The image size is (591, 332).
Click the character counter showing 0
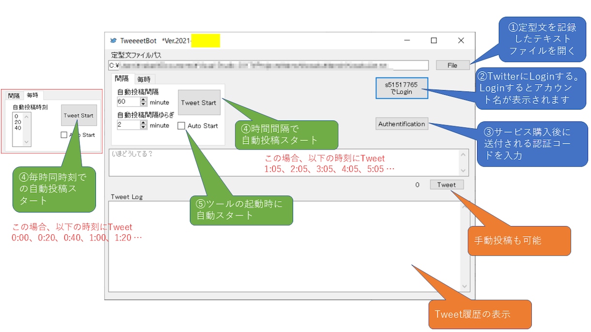point(418,185)
